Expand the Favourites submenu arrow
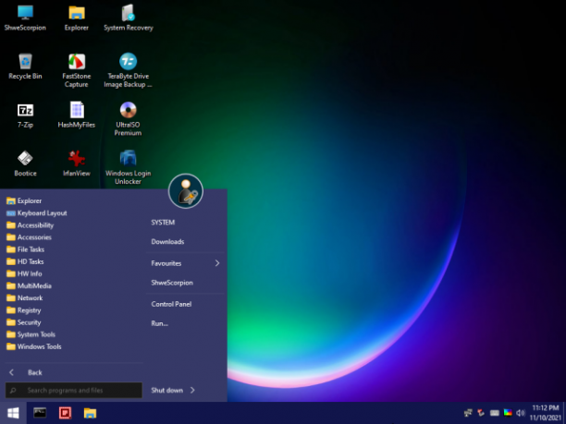This screenshot has width=566, height=424. tap(217, 263)
